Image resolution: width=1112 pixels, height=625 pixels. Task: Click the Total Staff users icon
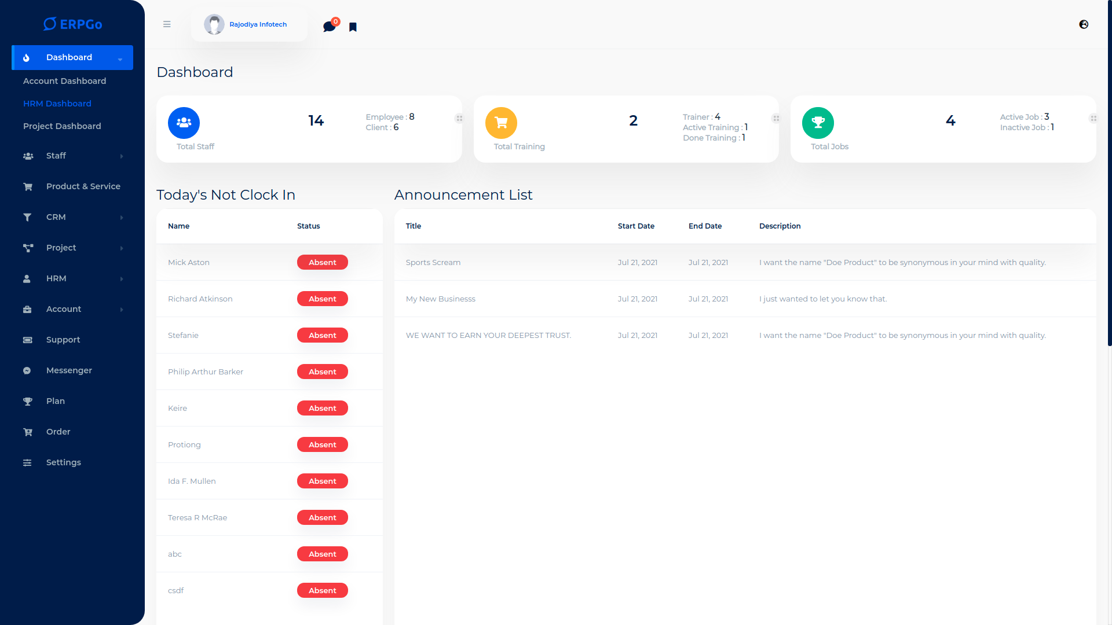click(x=184, y=123)
